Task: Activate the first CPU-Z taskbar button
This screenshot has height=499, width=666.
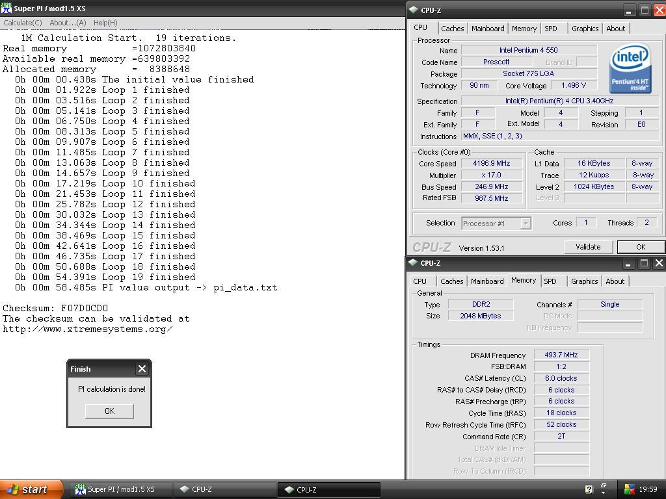Action: coord(225,489)
